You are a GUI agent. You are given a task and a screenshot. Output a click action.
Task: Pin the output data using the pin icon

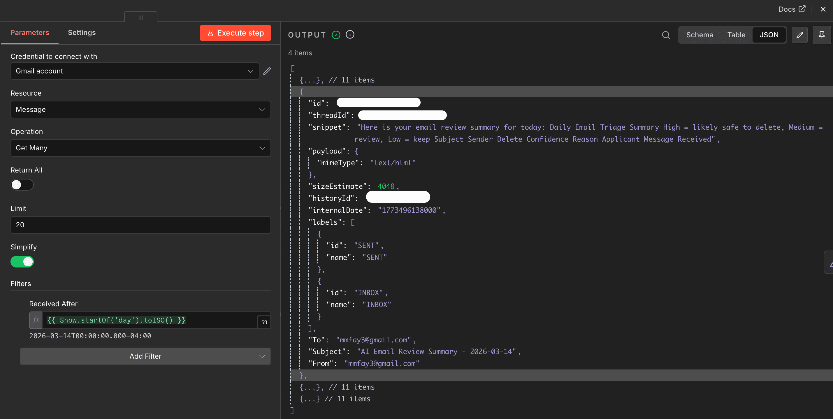pyautogui.click(x=822, y=35)
